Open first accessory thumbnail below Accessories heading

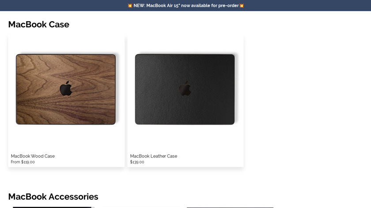(52, 207)
